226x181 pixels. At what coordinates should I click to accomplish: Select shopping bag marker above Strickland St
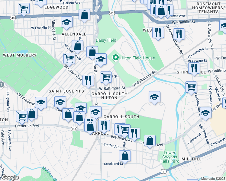coord(125,157)
